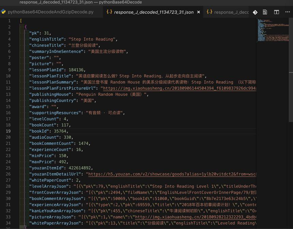Click the "Step Into Reading" englishTitle value
Image resolution: width=293 pixels, height=229 pixels.
coord(92,39)
